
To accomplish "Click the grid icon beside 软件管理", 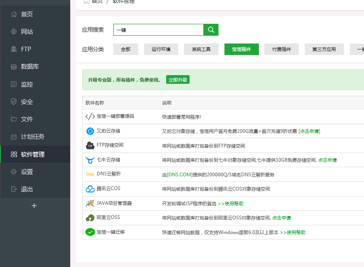I will 14,154.
